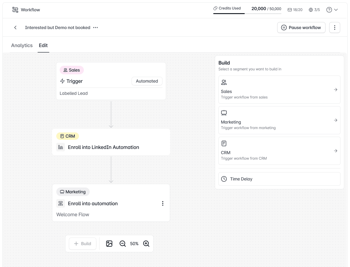The width and height of the screenshot is (350, 267).
Task: Switch to the Analytics tab
Action: pyautogui.click(x=22, y=45)
